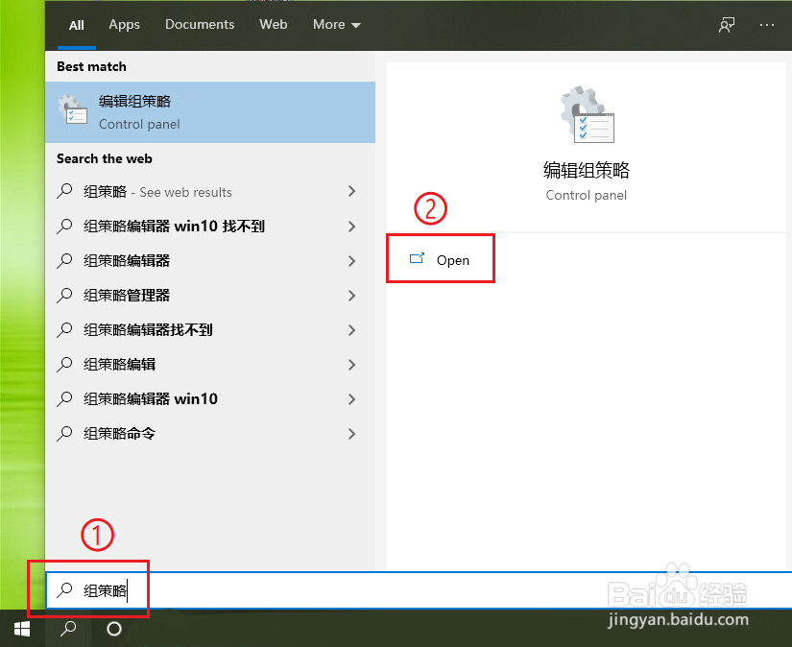Screen dimensions: 792x647
Task: Select 组策略 - See web results entry
Action: pos(210,191)
